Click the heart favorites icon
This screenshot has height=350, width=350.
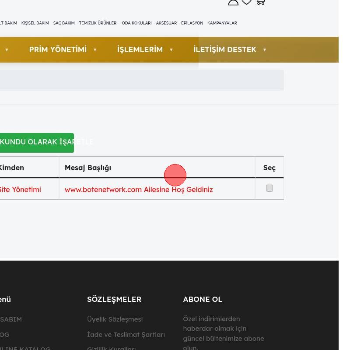[x=247, y=2]
